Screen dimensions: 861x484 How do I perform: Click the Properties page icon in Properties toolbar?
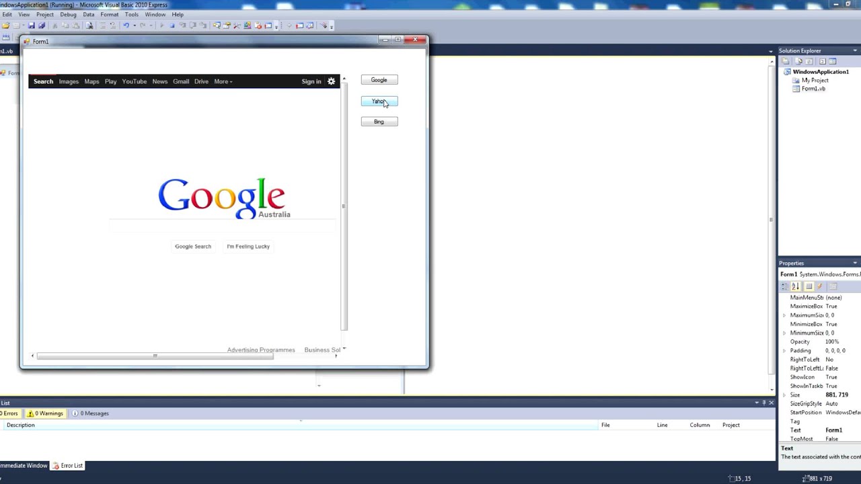pos(833,286)
